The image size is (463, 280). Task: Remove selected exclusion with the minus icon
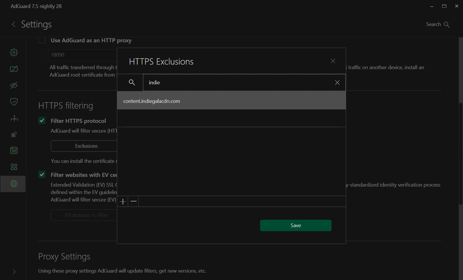tap(133, 201)
